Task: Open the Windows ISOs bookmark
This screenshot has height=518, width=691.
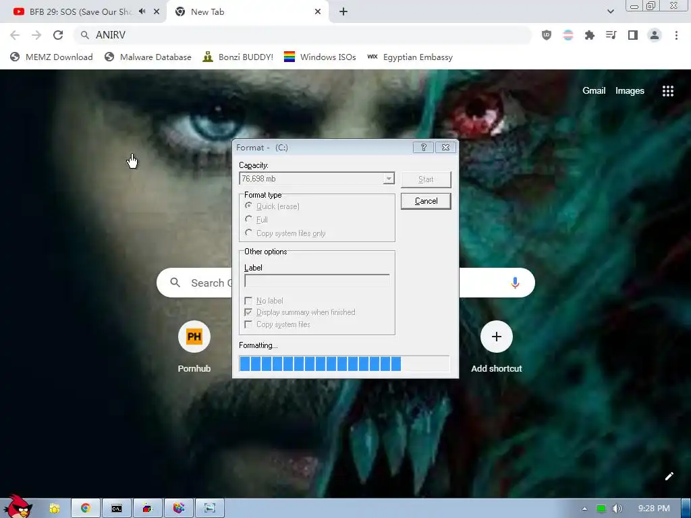Action: pos(320,57)
